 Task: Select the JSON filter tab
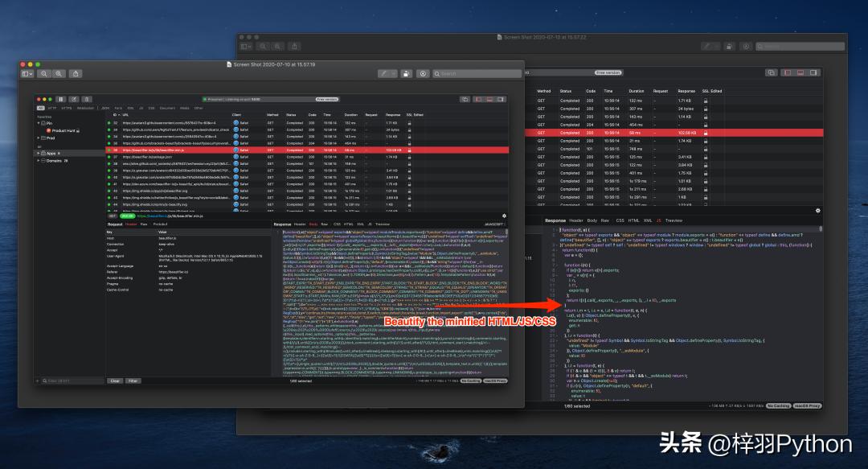pyautogui.click(x=105, y=108)
